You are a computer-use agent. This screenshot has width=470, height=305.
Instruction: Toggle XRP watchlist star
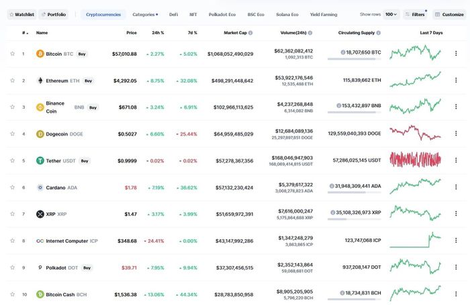[12, 214]
